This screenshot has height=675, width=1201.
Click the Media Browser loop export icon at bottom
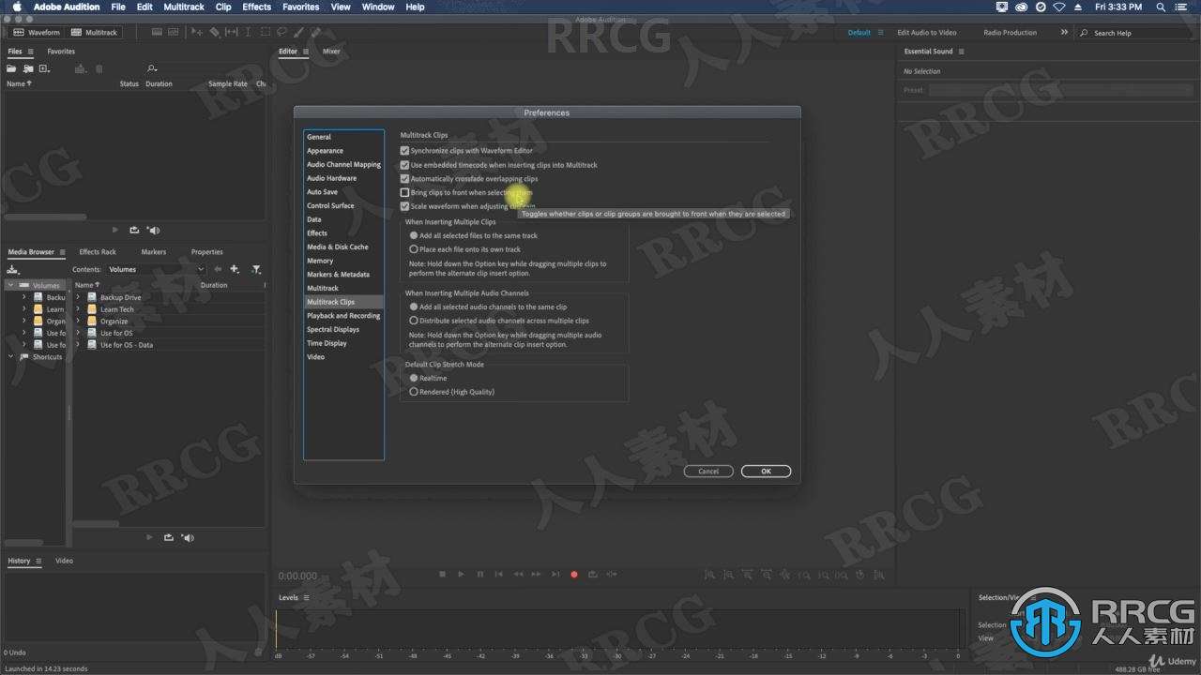(169, 537)
